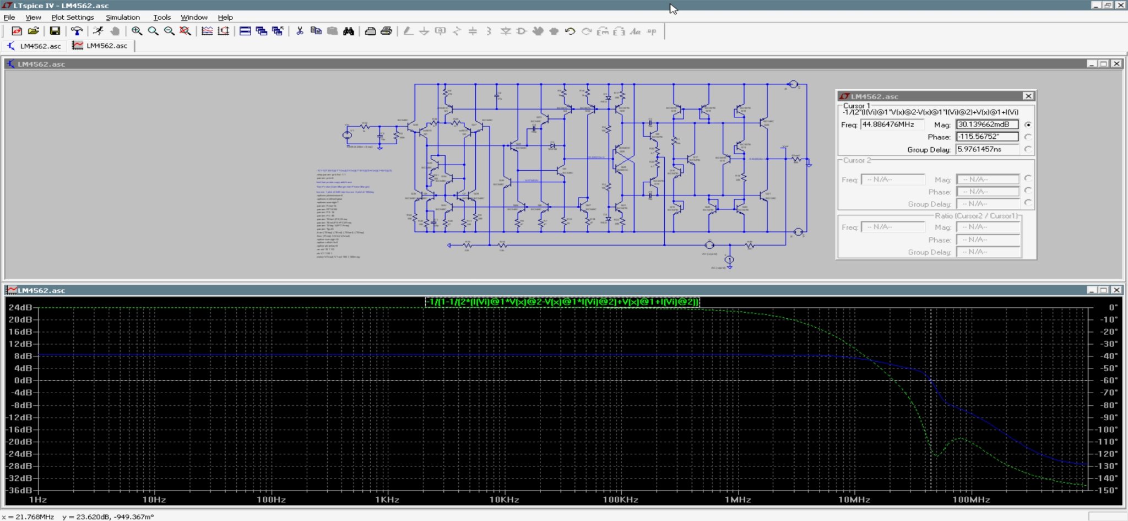The image size is (1128, 521).
Task: Click the 0dB label on magnitude axis
Action: click(x=23, y=381)
